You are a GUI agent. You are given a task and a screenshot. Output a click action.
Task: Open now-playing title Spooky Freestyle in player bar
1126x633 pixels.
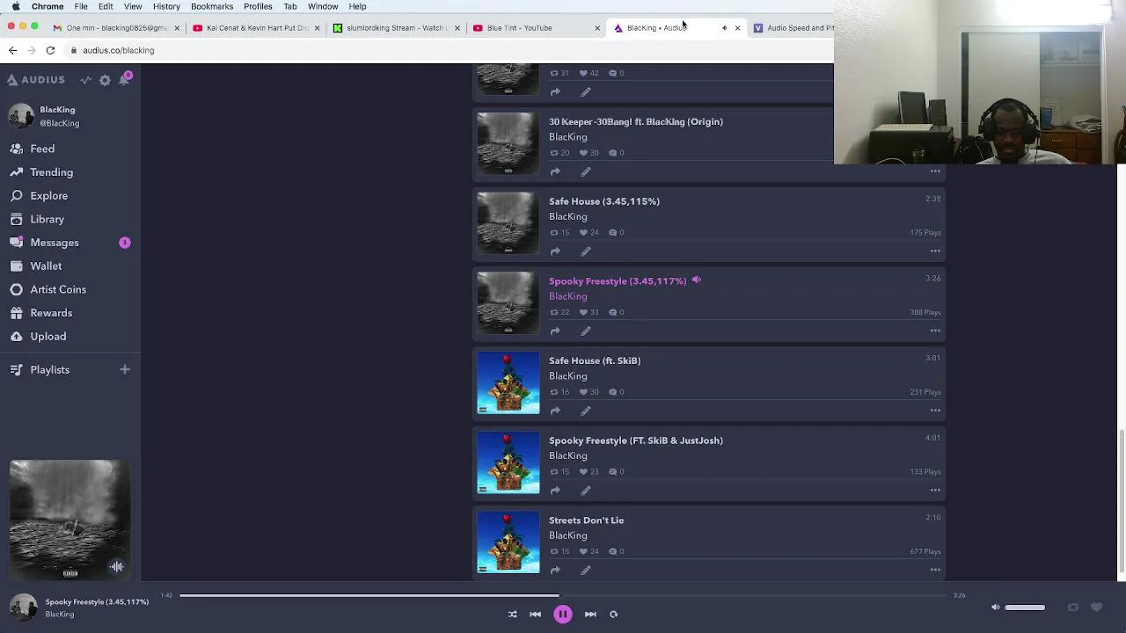tap(97, 602)
